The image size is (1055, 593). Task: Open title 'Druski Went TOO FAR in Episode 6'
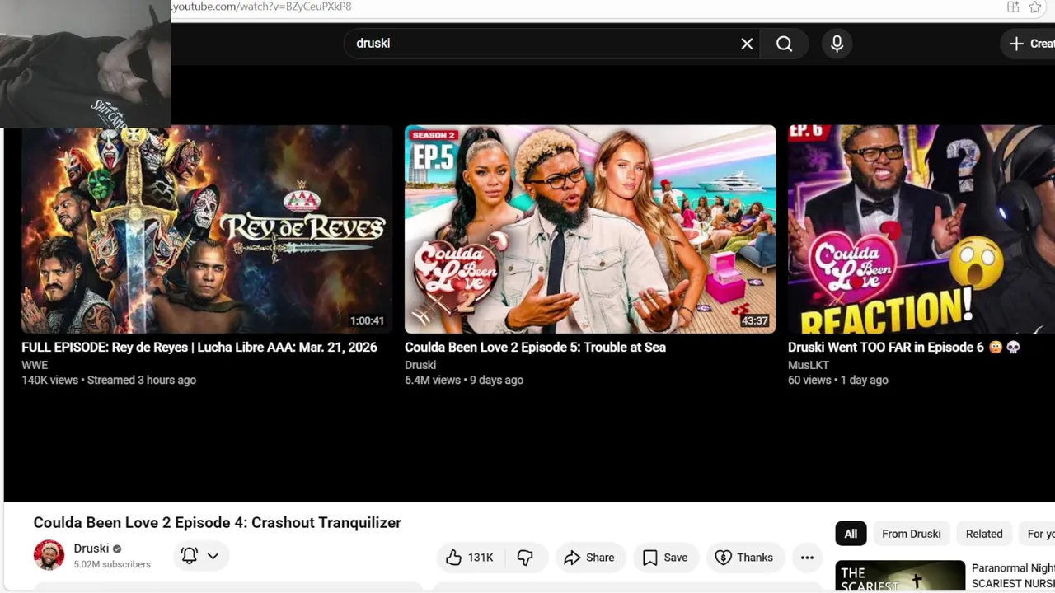pos(904,348)
